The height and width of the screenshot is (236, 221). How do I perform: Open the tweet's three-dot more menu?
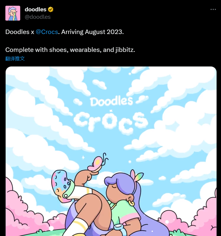click(213, 10)
